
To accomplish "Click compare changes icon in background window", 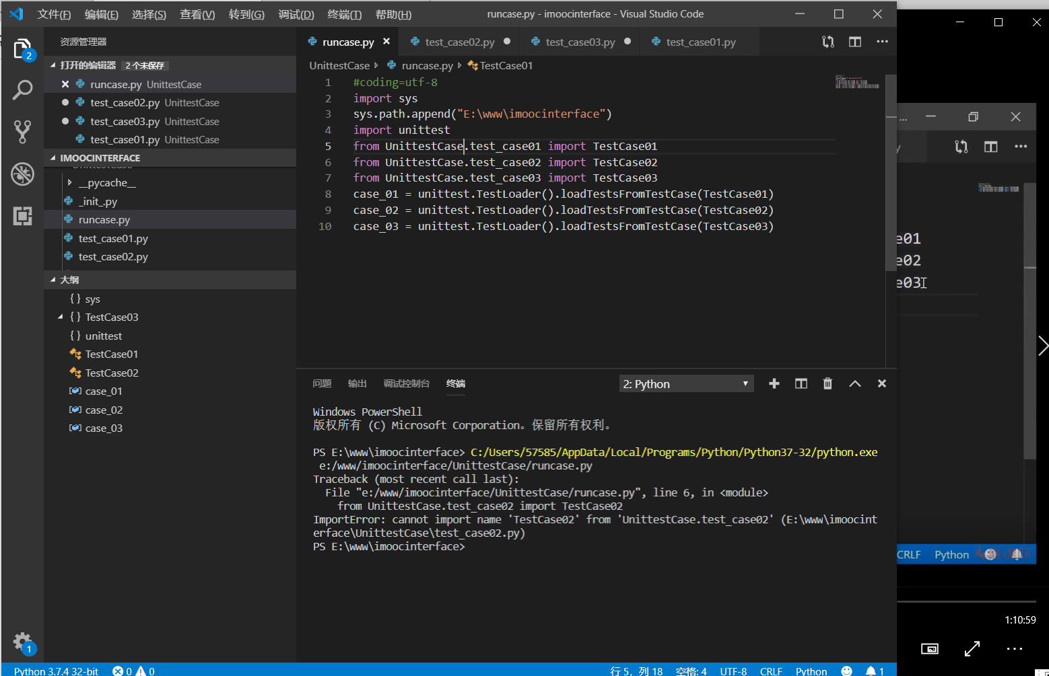I will 961,147.
